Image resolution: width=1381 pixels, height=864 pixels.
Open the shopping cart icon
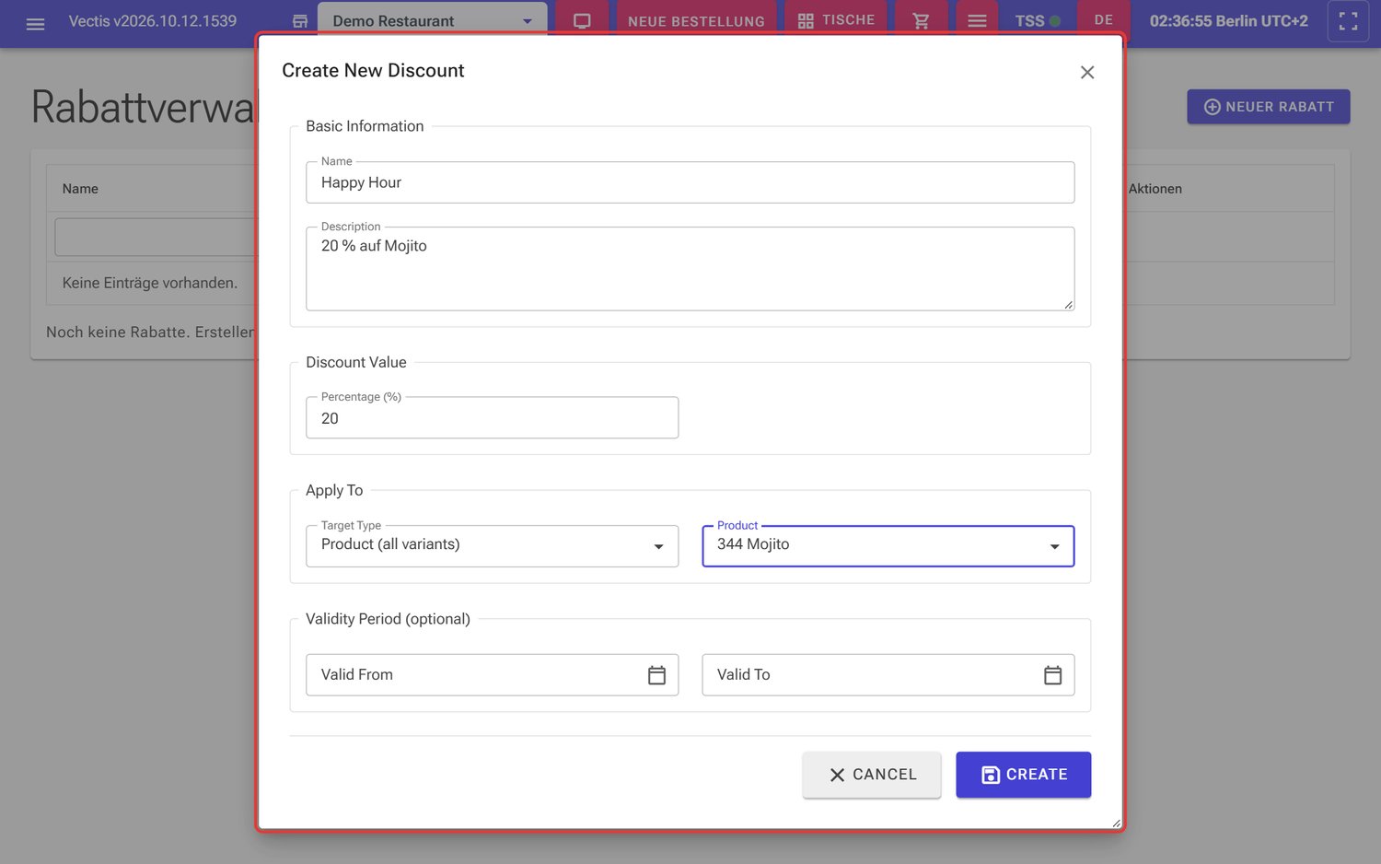point(921,21)
